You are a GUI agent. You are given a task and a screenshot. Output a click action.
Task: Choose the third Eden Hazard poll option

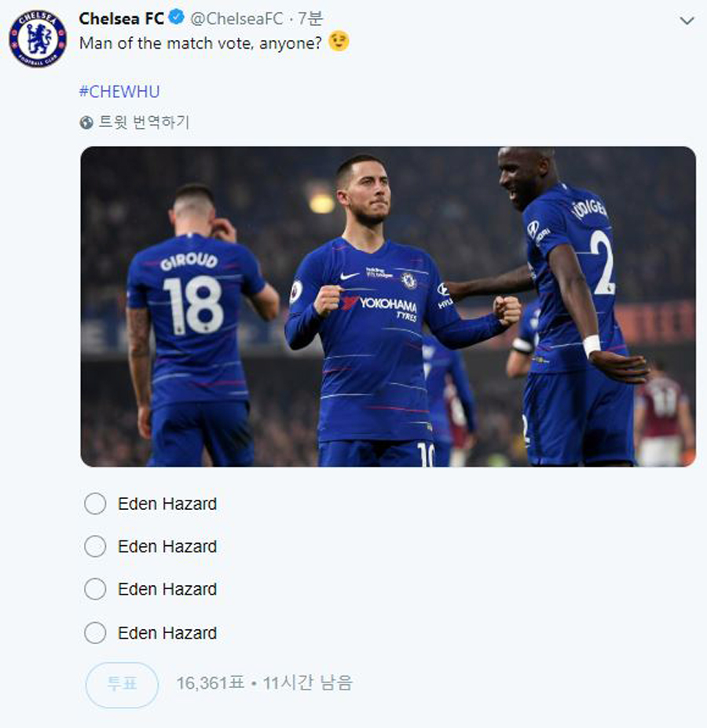tap(95, 589)
